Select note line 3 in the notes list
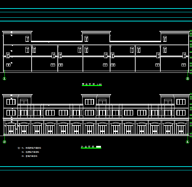 pos(30,156)
